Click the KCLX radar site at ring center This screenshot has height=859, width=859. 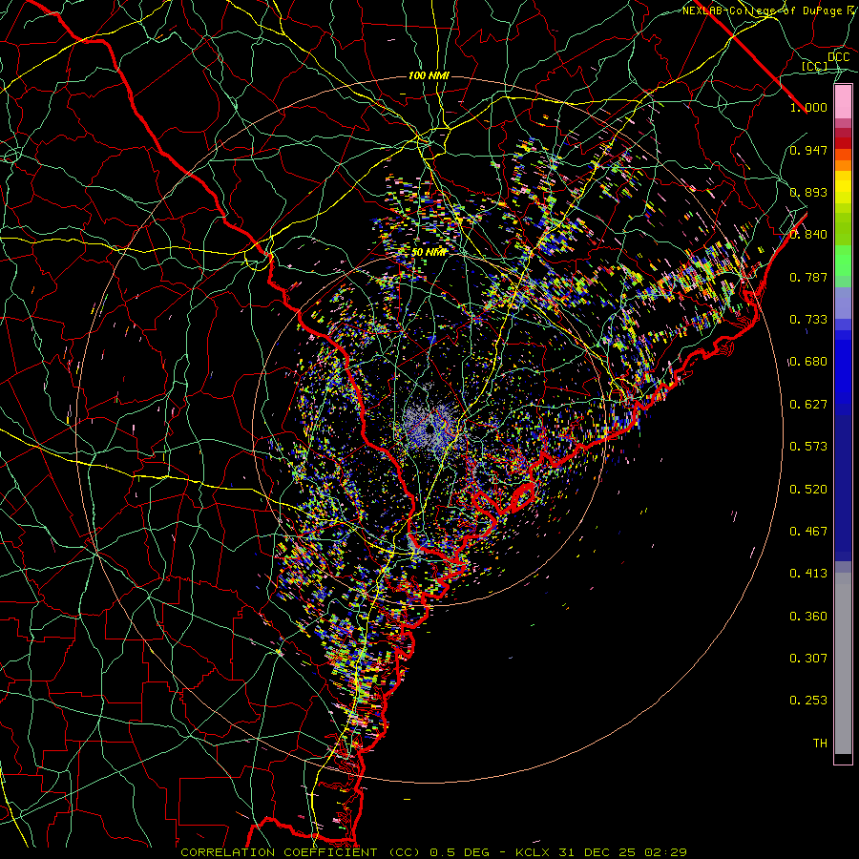pos(430,427)
